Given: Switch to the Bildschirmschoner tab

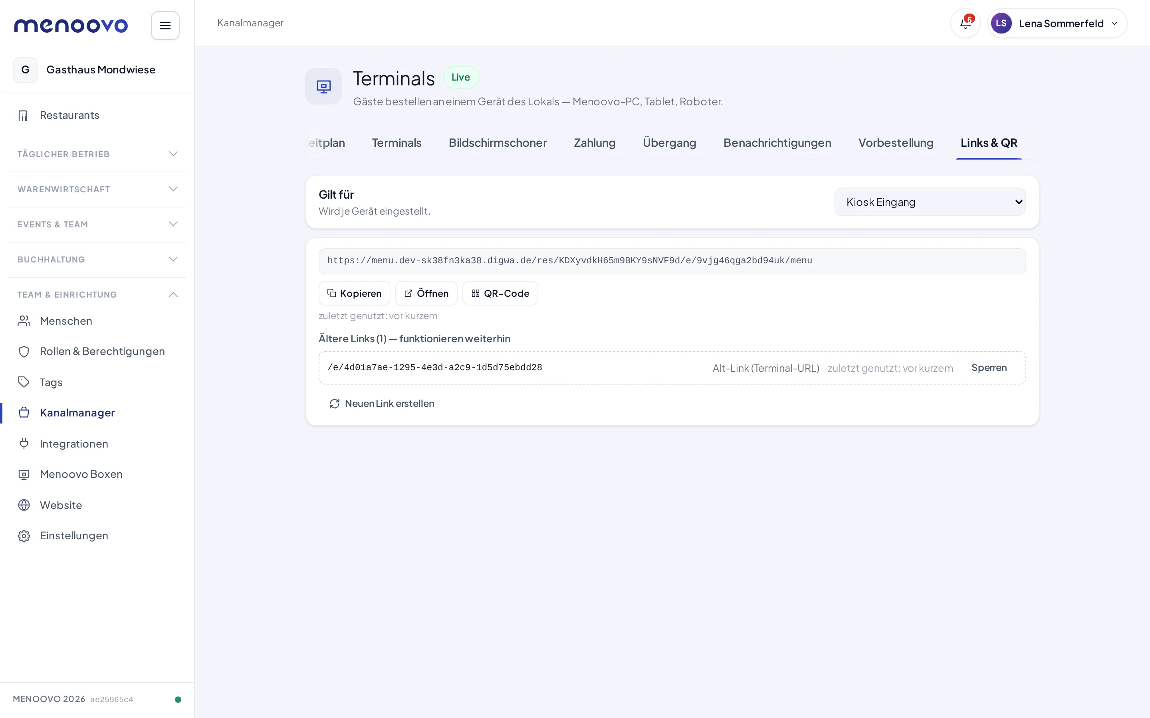Looking at the screenshot, I should [498, 142].
